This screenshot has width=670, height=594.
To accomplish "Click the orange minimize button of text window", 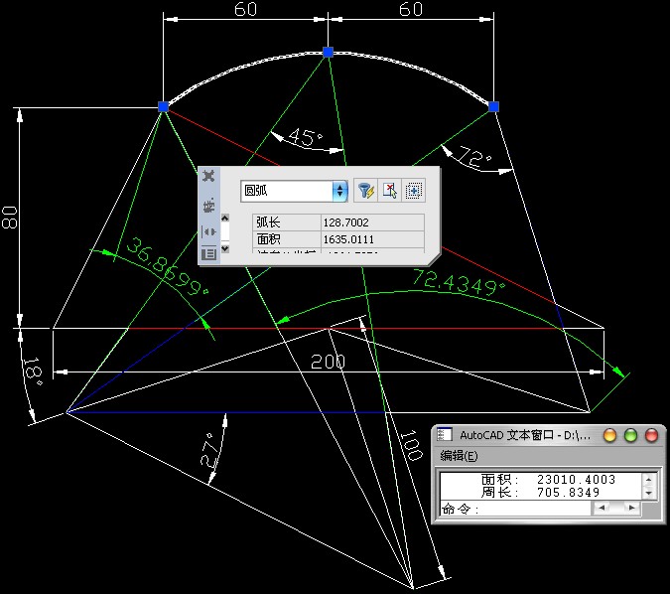I will (x=609, y=435).
